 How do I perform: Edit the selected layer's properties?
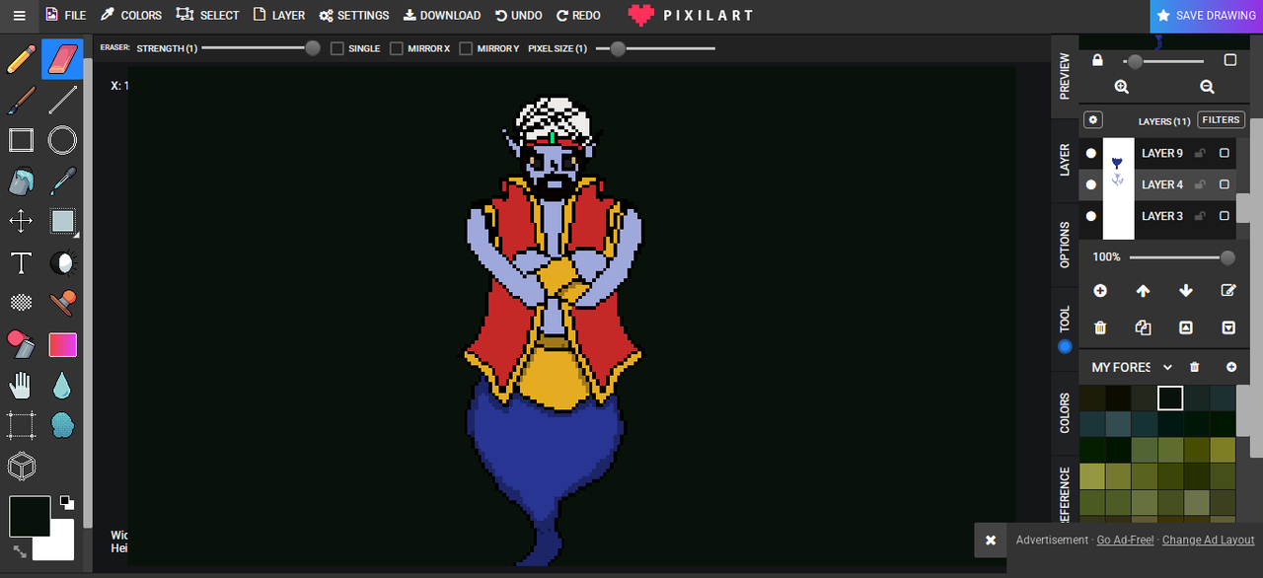(x=1228, y=291)
